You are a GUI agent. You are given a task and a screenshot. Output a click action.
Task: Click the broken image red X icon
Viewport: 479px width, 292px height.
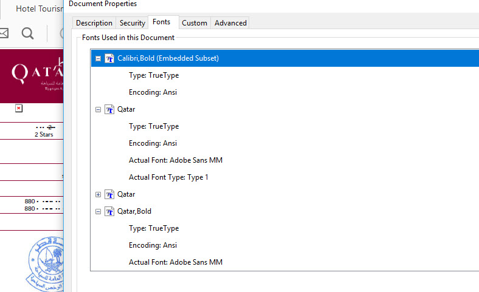click(19, 108)
